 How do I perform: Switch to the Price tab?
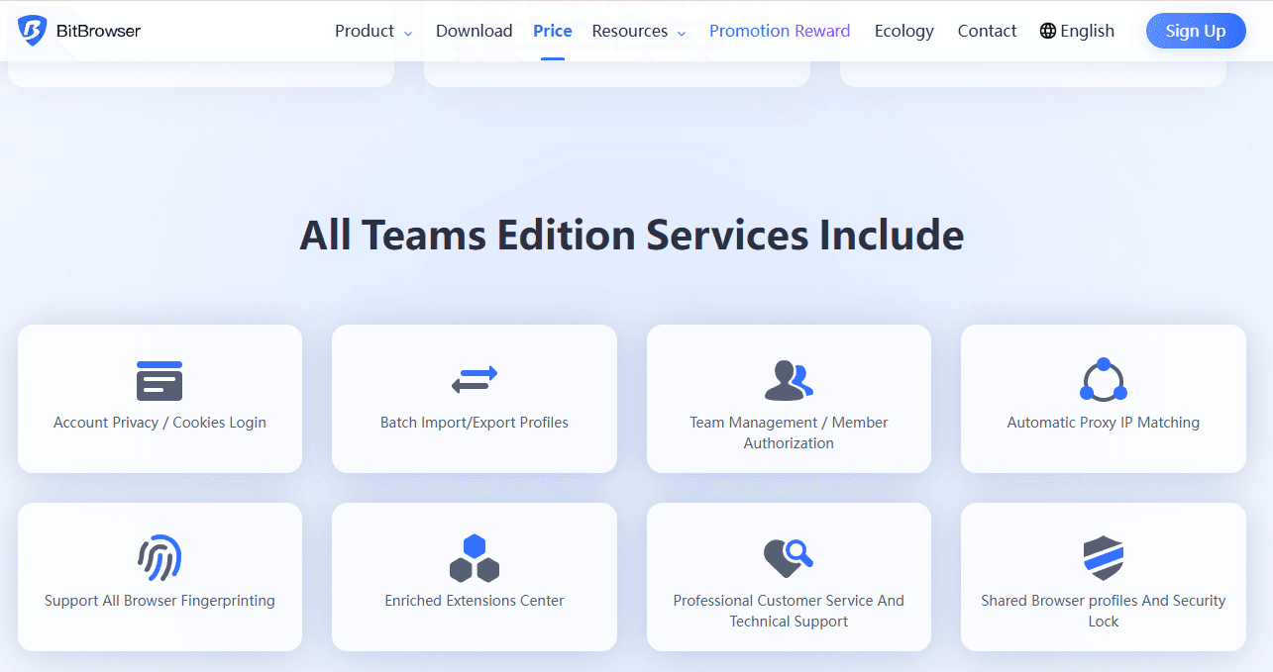(x=552, y=31)
